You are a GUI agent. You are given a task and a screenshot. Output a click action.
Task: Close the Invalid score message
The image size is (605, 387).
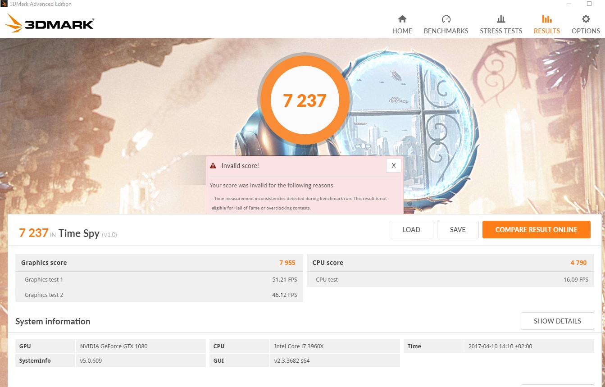click(394, 165)
